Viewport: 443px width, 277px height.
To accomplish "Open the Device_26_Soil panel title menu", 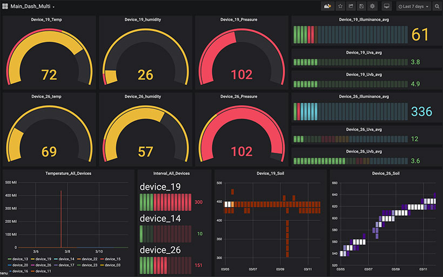I will [x=386, y=173].
